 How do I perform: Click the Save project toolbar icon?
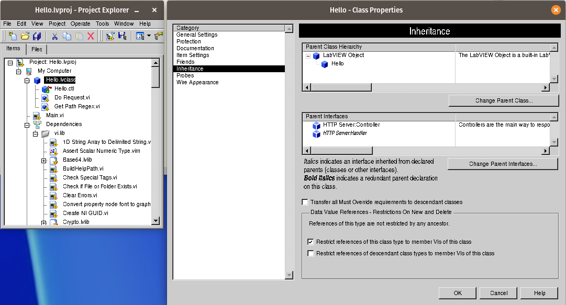pos(122,36)
